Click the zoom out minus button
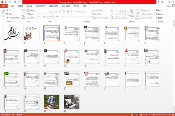This screenshot has width=175, height=116. [x=150, y=115]
